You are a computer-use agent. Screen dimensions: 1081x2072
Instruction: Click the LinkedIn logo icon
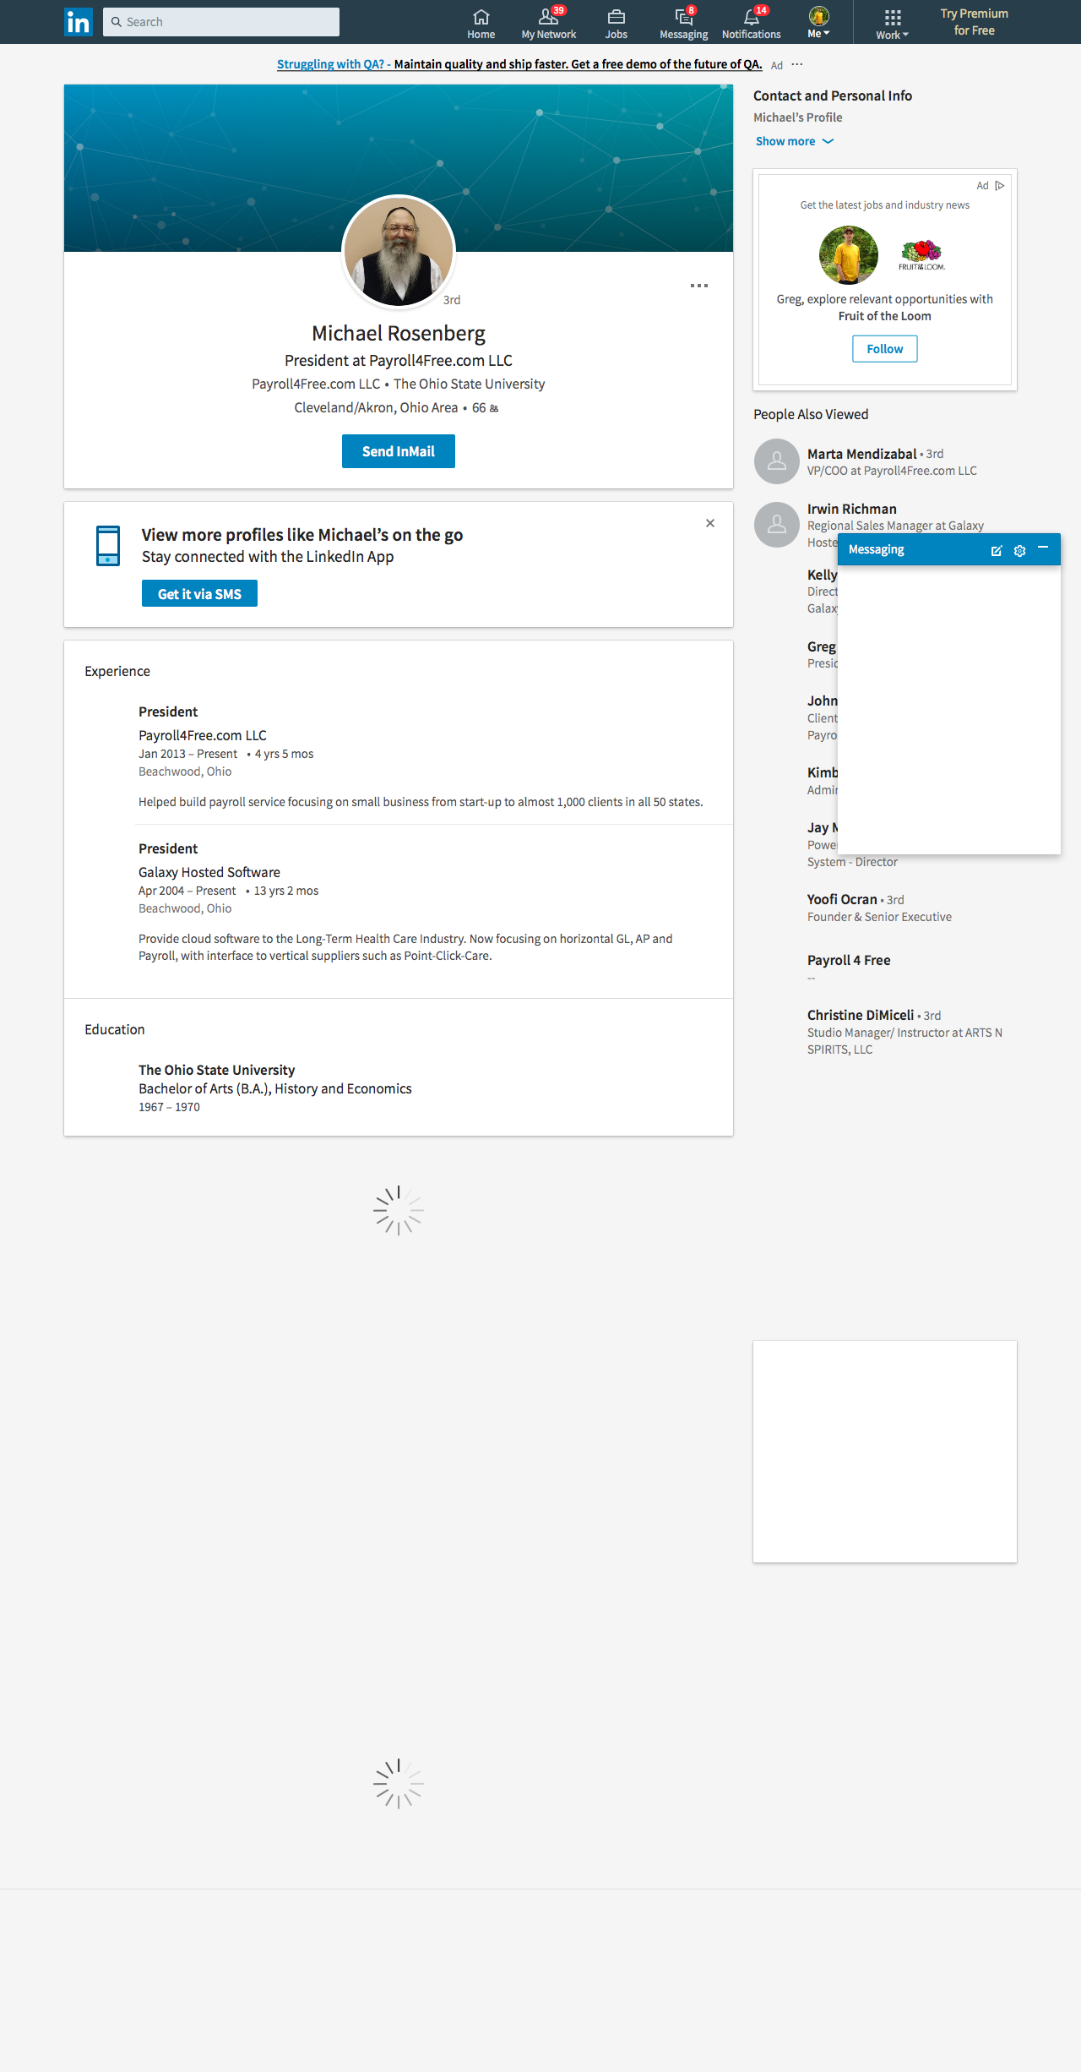click(x=79, y=22)
